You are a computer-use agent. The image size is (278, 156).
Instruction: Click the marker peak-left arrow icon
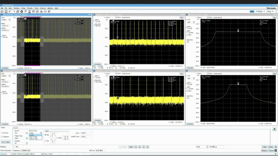136,147
